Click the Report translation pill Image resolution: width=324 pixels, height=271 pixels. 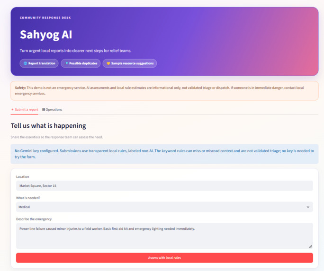(39, 63)
